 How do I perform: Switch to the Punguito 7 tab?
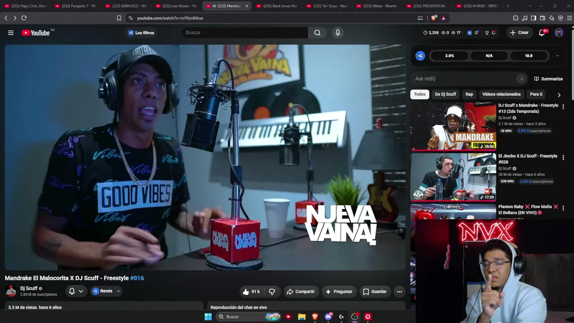click(75, 6)
